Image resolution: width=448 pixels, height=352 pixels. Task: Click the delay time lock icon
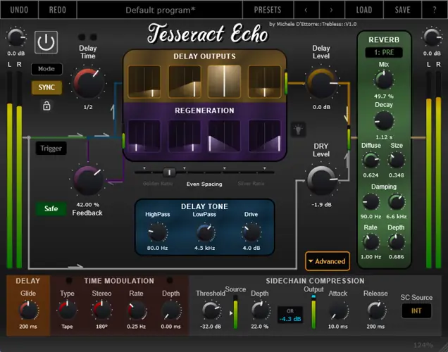coord(46,106)
